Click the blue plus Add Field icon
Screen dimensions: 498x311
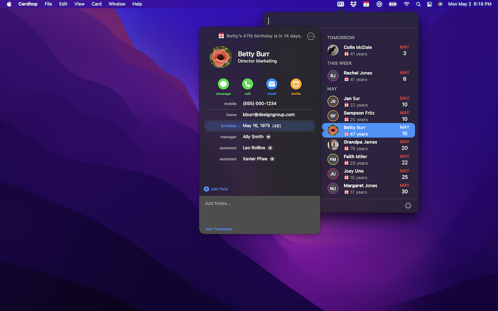click(206, 189)
